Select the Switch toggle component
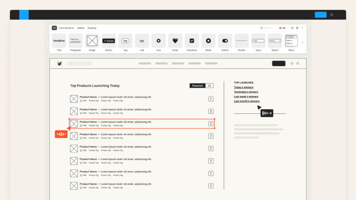The height and width of the screenshot is (200, 356). 225,41
